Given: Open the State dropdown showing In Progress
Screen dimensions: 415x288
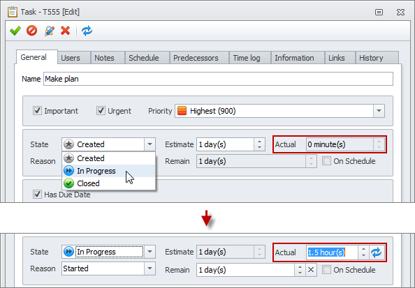Looking at the screenshot, I should (150, 252).
